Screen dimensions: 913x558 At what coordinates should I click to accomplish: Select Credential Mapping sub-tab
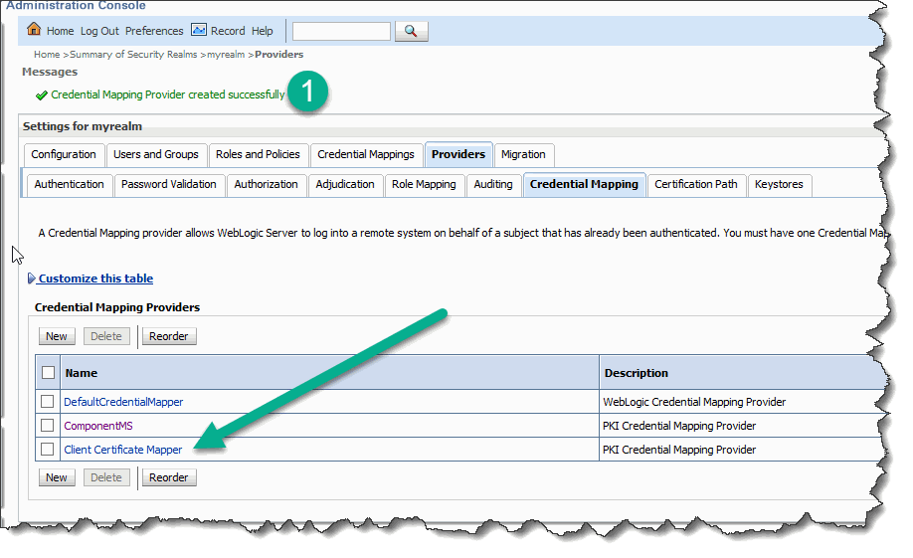(x=584, y=185)
